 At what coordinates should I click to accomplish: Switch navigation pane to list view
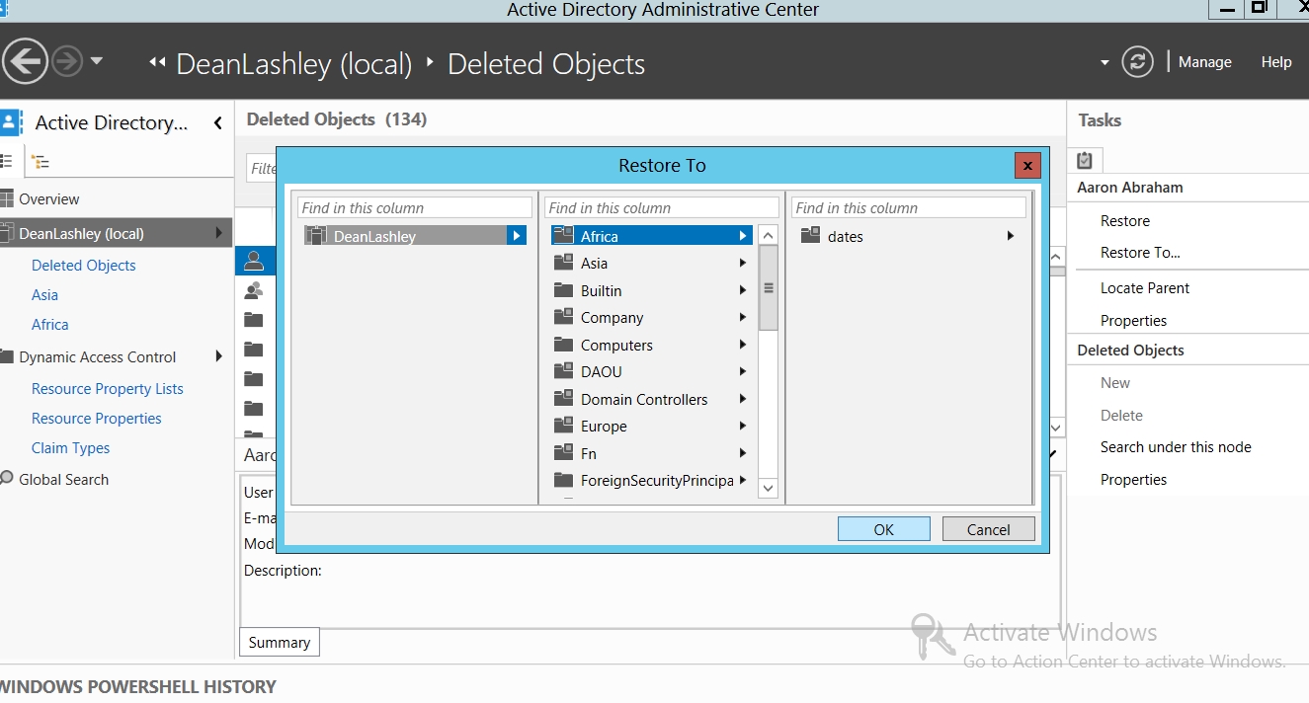pos(7,161)
